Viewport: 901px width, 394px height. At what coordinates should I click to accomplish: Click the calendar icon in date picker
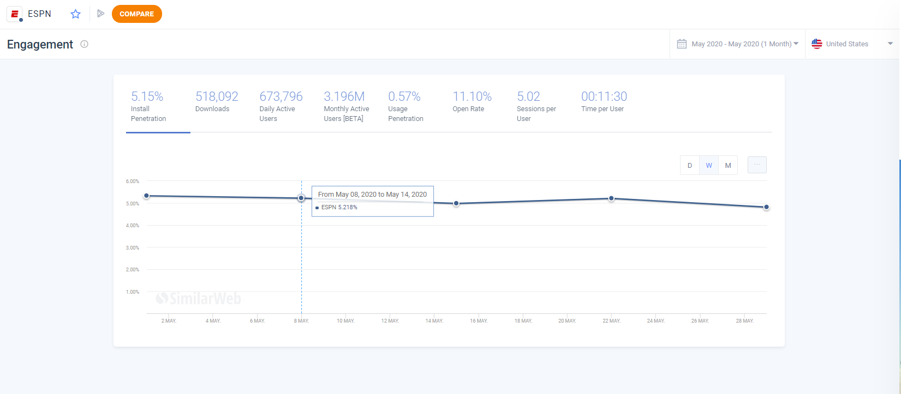[682, 44]
